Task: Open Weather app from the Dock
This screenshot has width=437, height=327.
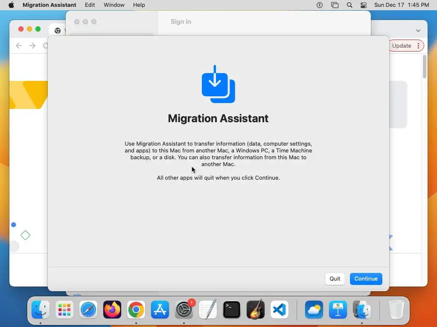Action: pyautogui.click(x=314, y=310)
